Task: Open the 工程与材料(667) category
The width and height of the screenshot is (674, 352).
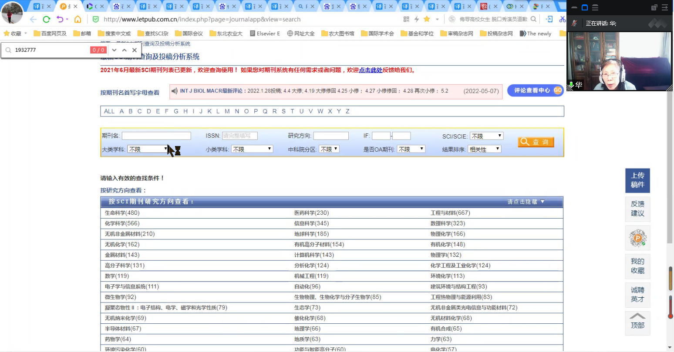Action: click(450, 213)
